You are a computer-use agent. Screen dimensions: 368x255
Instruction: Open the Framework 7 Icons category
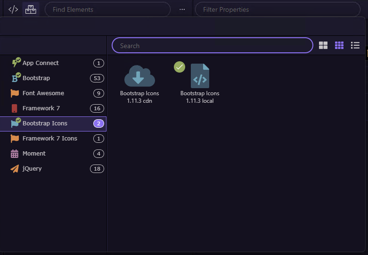(x=53, y=139)
